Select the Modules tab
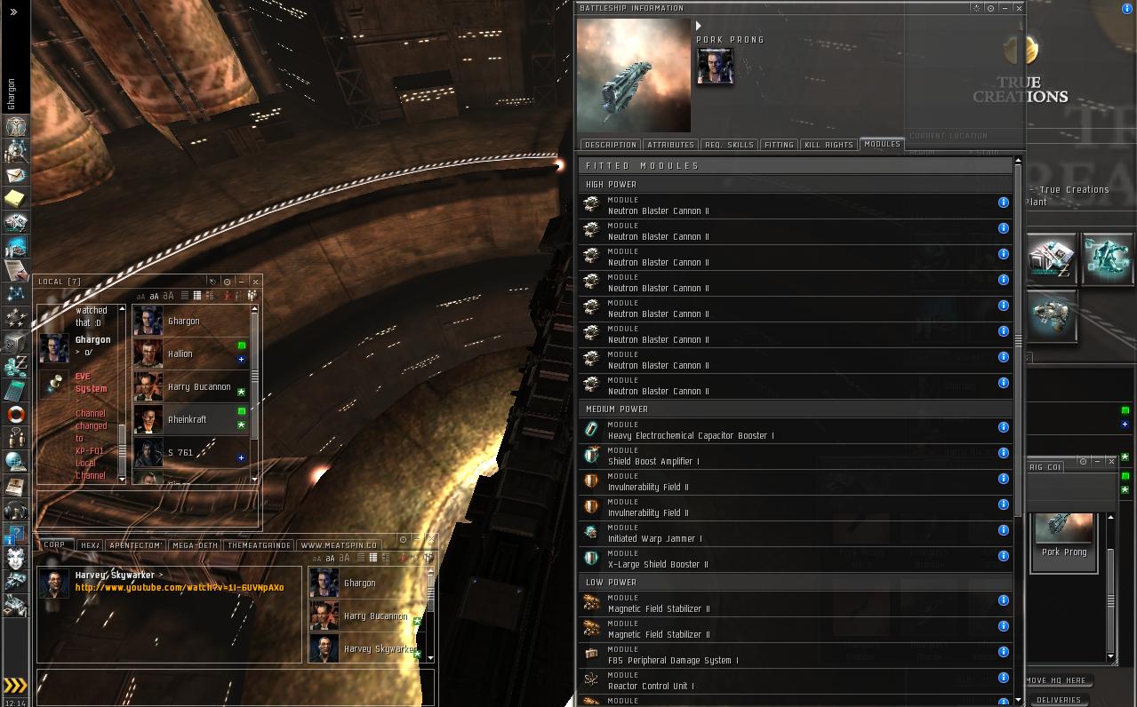The width and height of the screenshot is (1137, 707). pyautogui.click(x=882, y=144)
